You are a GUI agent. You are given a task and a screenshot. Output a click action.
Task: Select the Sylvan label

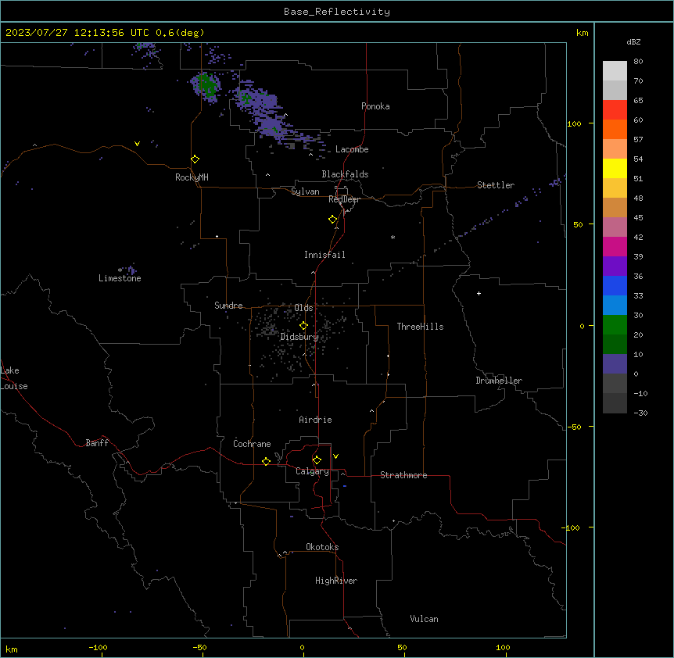(305, 191)
